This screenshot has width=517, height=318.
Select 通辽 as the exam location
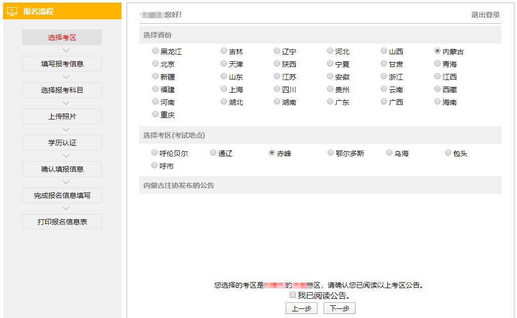[x=213, y=152]
